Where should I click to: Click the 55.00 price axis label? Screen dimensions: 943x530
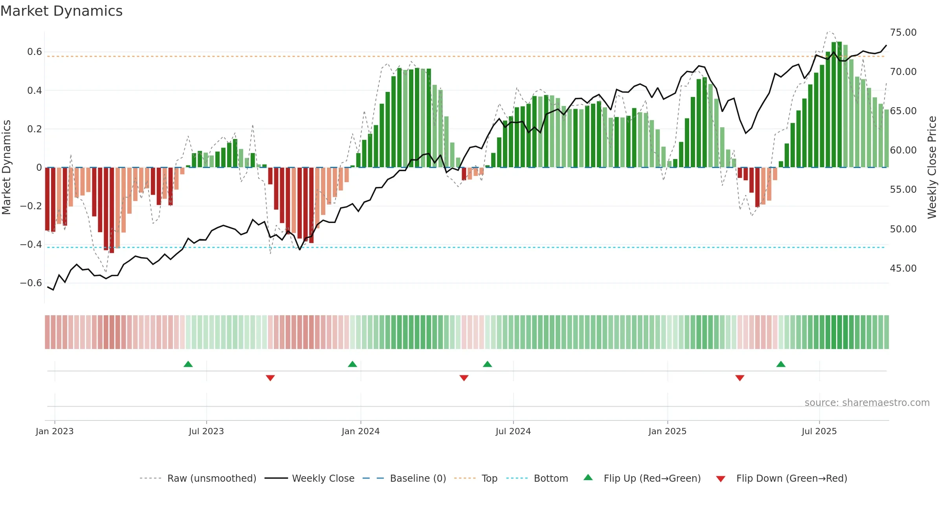tap(903, 189)
